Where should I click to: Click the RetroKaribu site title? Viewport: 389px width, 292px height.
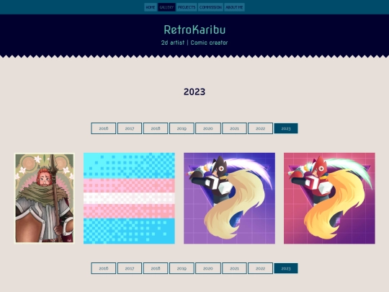coord(194,30)
